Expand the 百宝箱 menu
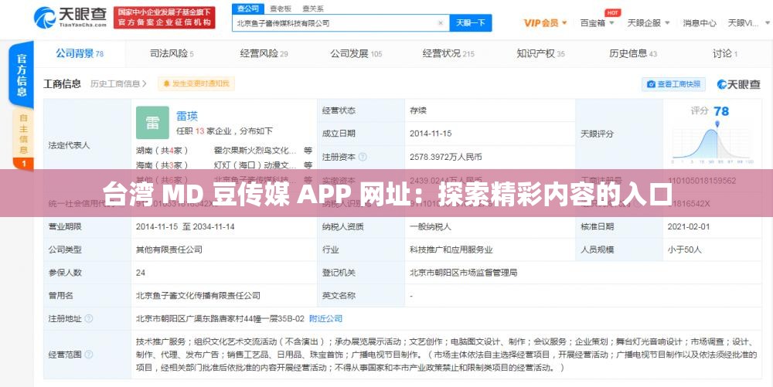Image resolution: width=773 pixels, height=387 pixels. point(597,23)
